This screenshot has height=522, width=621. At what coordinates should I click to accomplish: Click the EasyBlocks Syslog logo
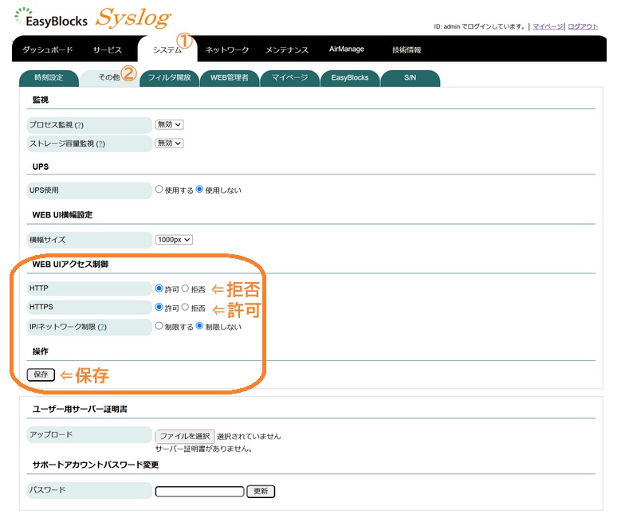coord(93,18)
